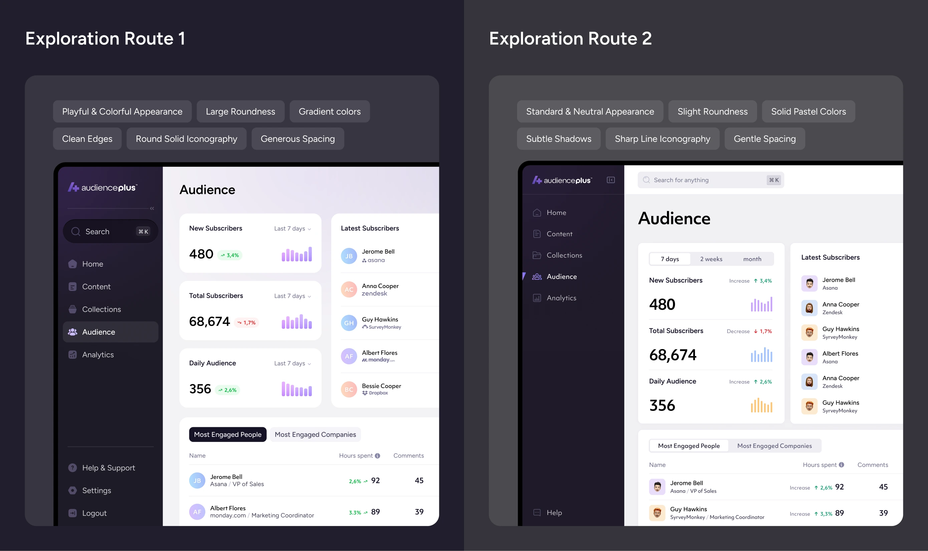
Task: Click the Help & Support question mark icon
Action: (72, 468)
